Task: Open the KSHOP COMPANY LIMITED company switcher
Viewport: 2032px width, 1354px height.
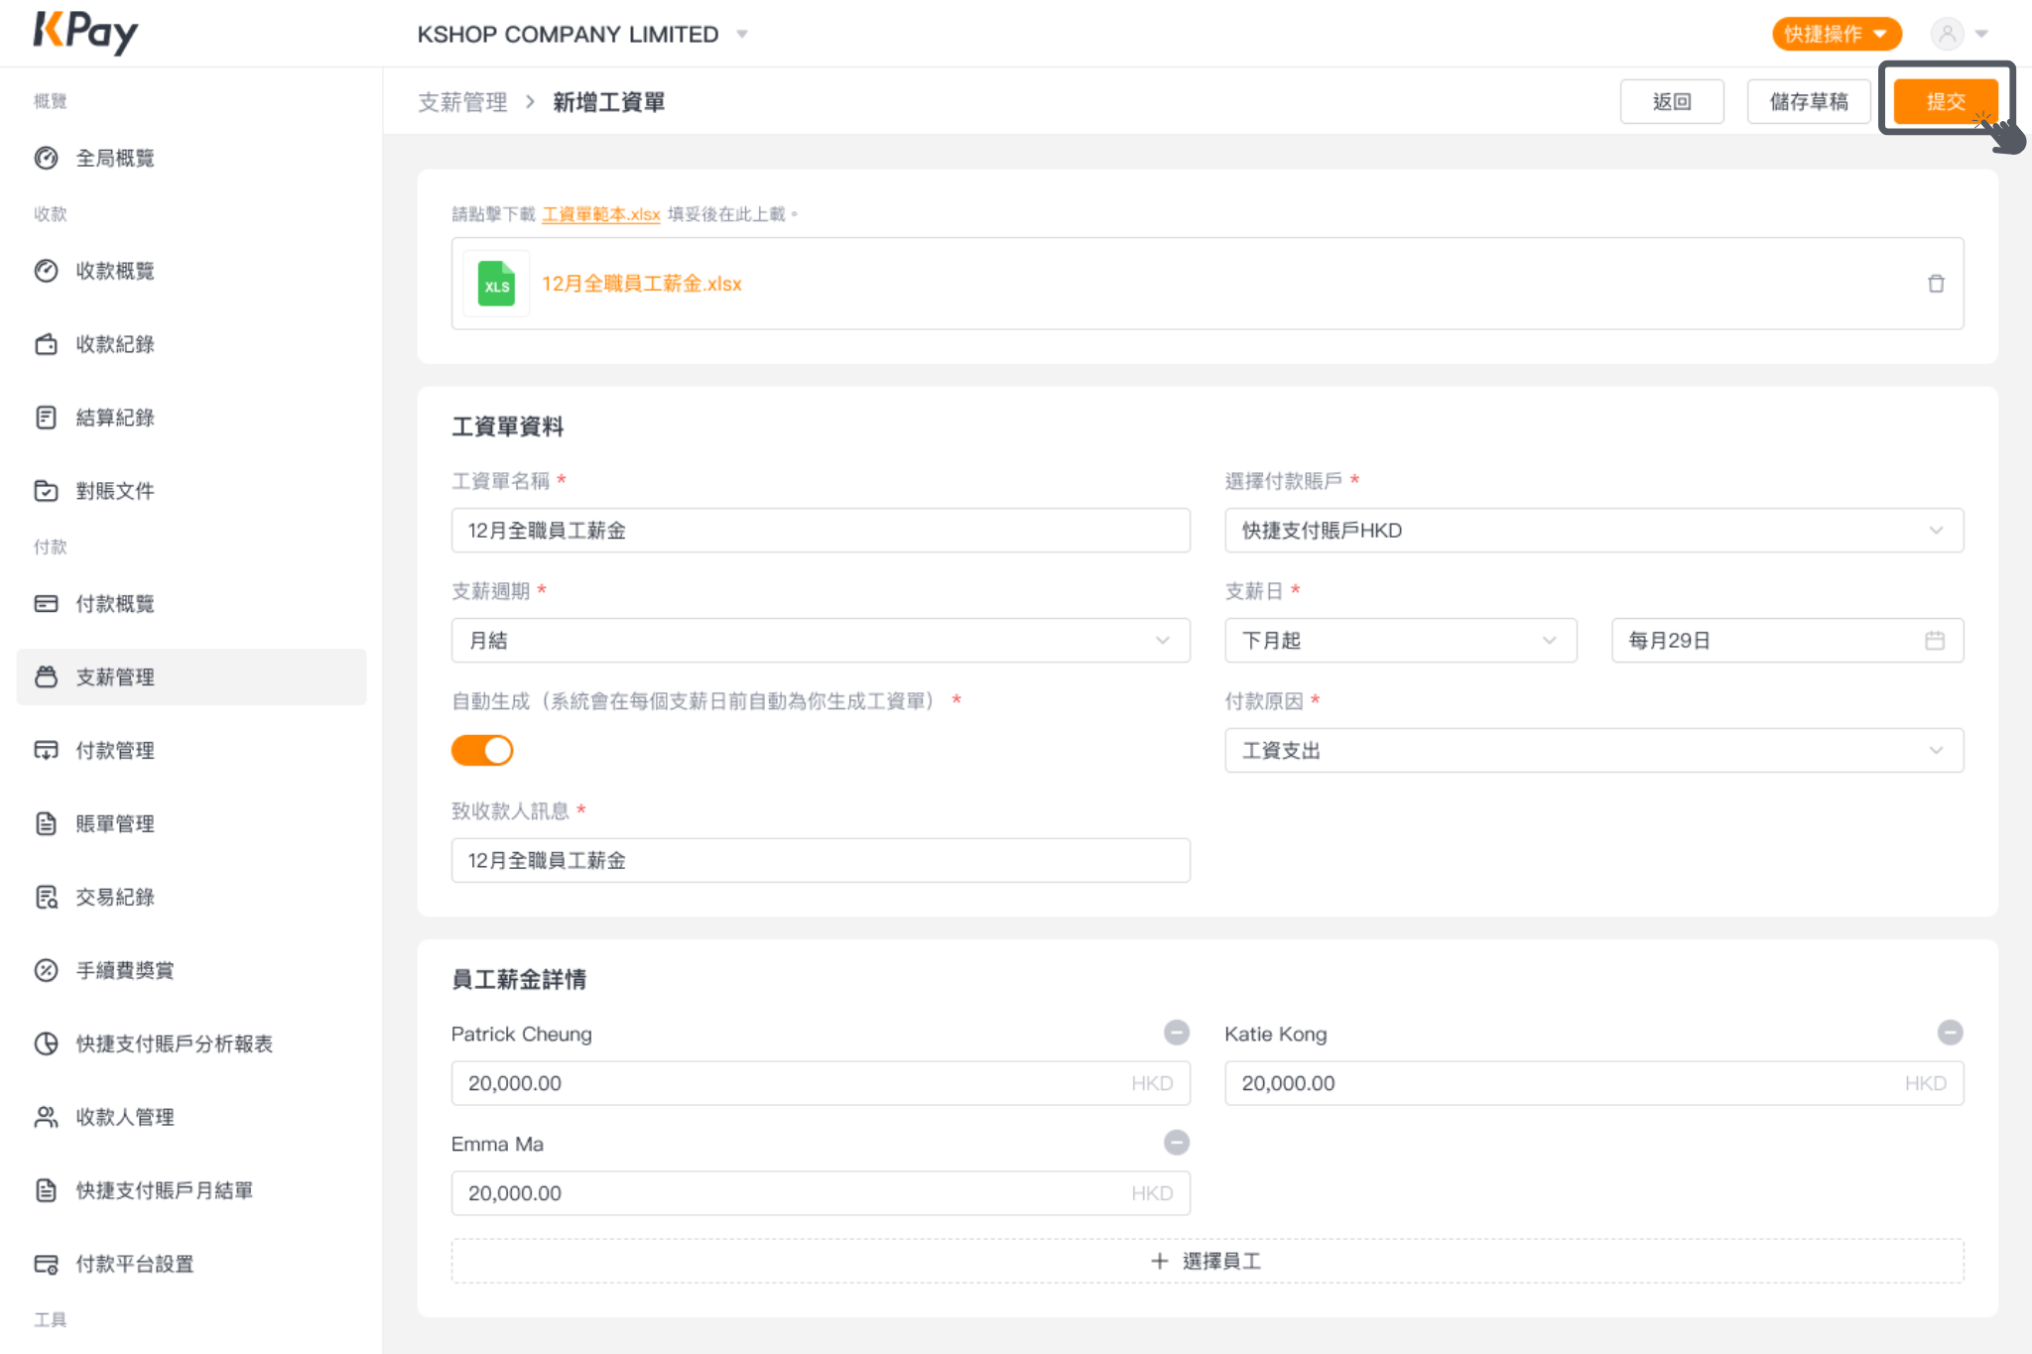Action: [x=582, y=35]
